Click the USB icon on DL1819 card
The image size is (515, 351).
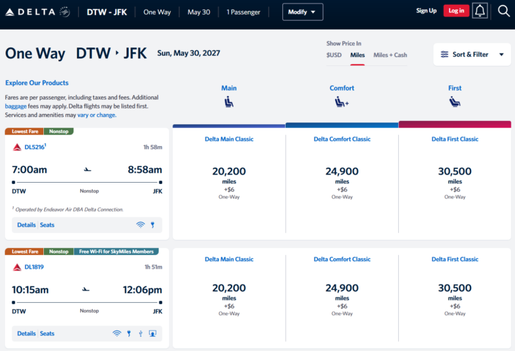[x=141, y=333]
